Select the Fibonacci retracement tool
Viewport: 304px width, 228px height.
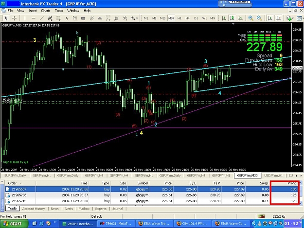[x=58, y=18]
